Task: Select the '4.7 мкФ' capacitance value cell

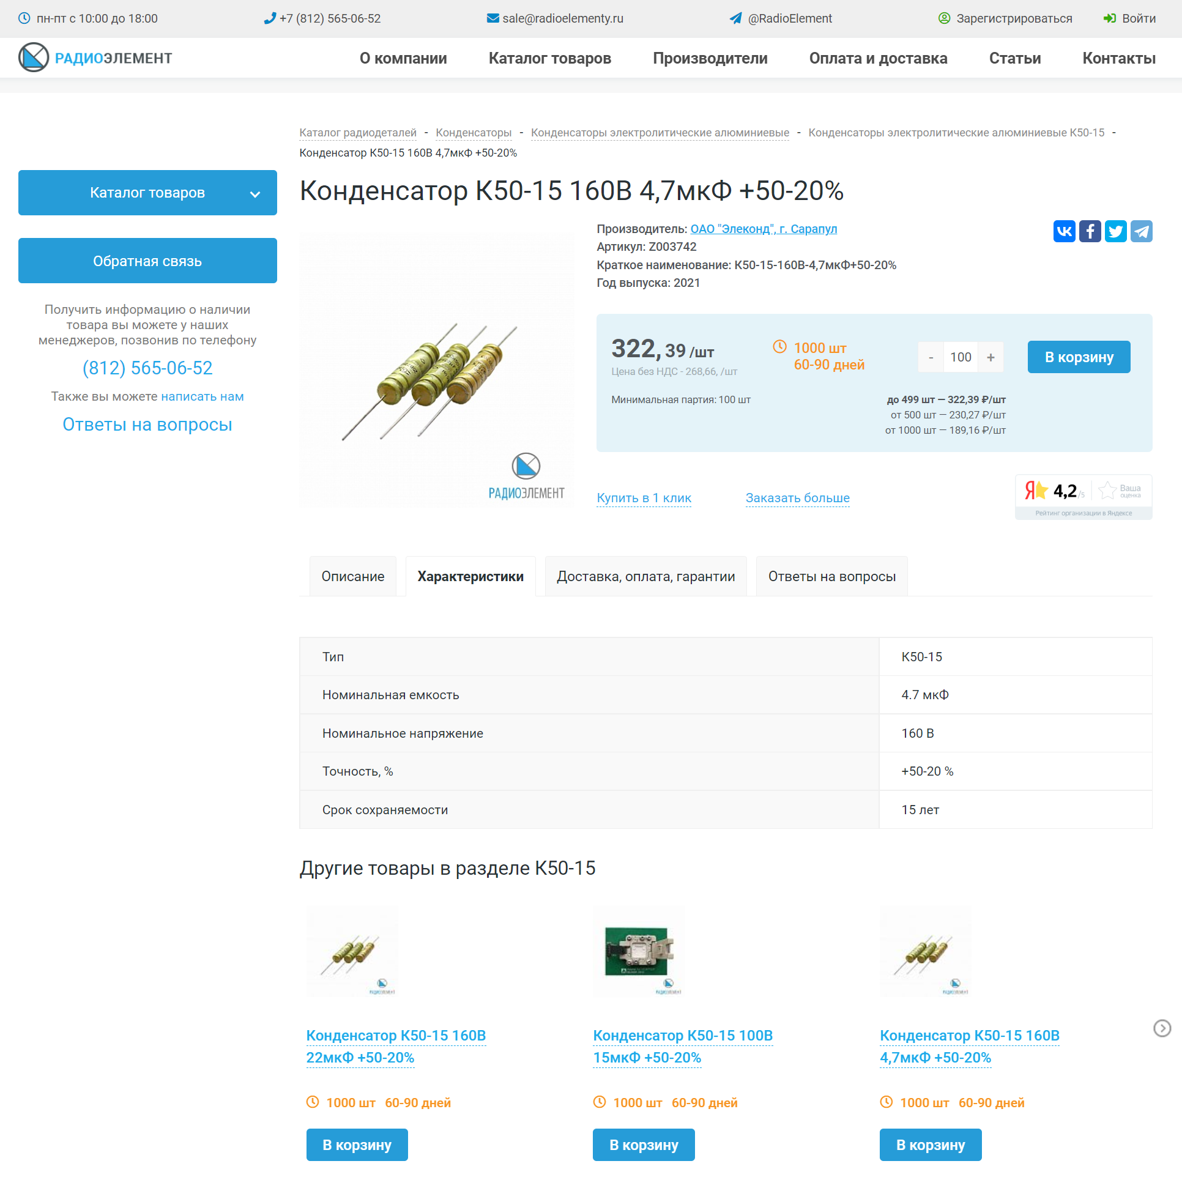Action: coord(1016,695)
